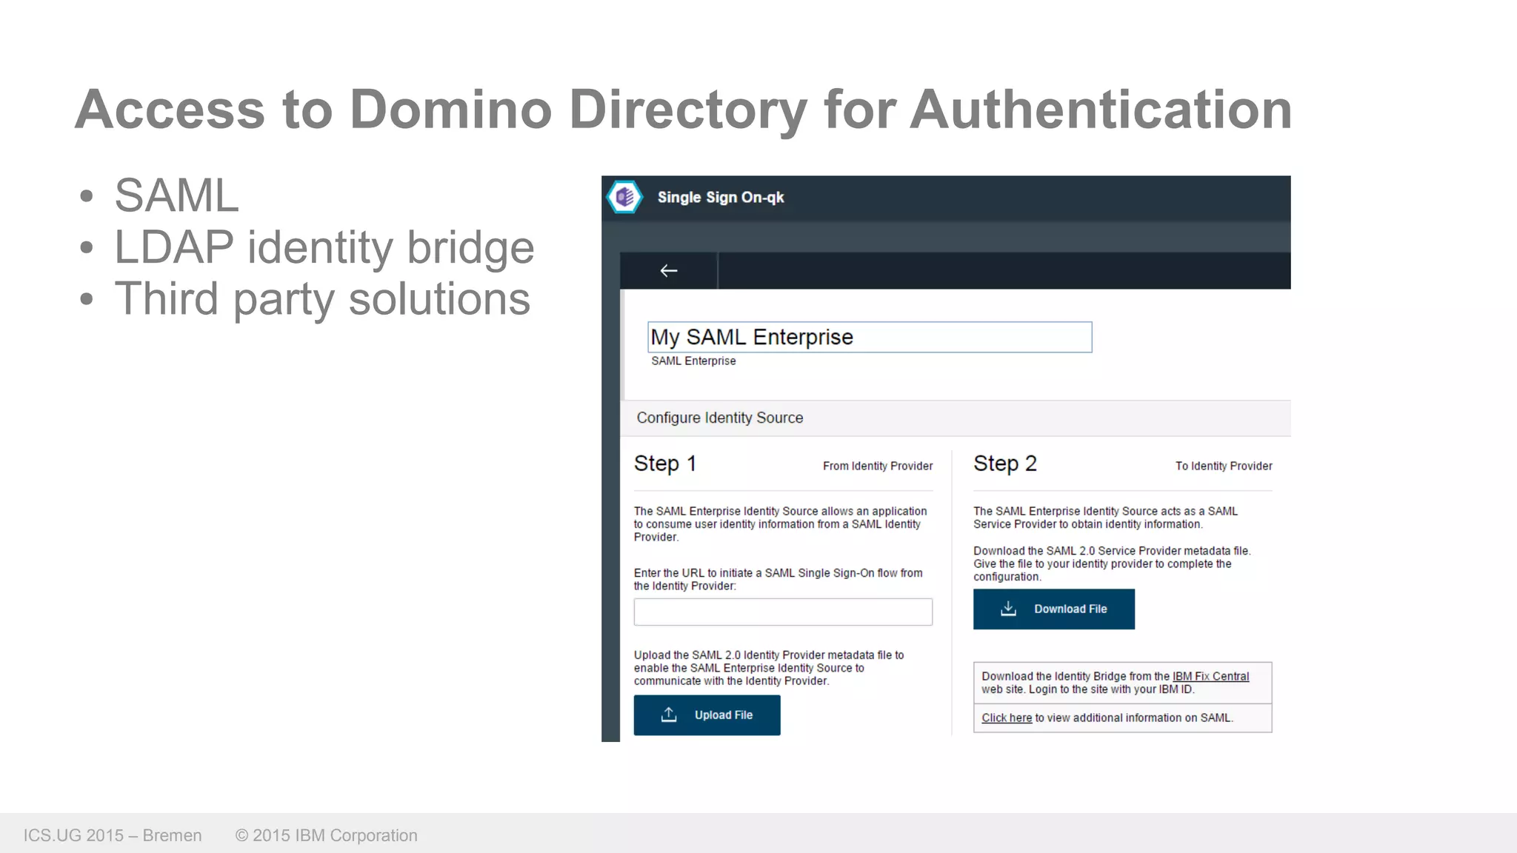Click the Upload File button
Viewport: 1517px width, 853px height.
[707, 715]
